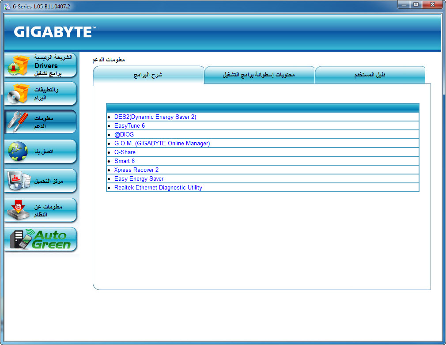446x345 pixels.
Task: Click the app icon in title bar
Action: point(7,6)
